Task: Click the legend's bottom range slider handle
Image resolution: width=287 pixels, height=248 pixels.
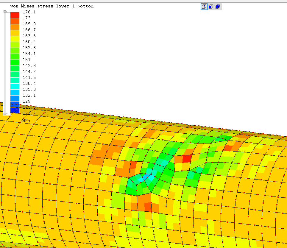Action: [5, 114]
